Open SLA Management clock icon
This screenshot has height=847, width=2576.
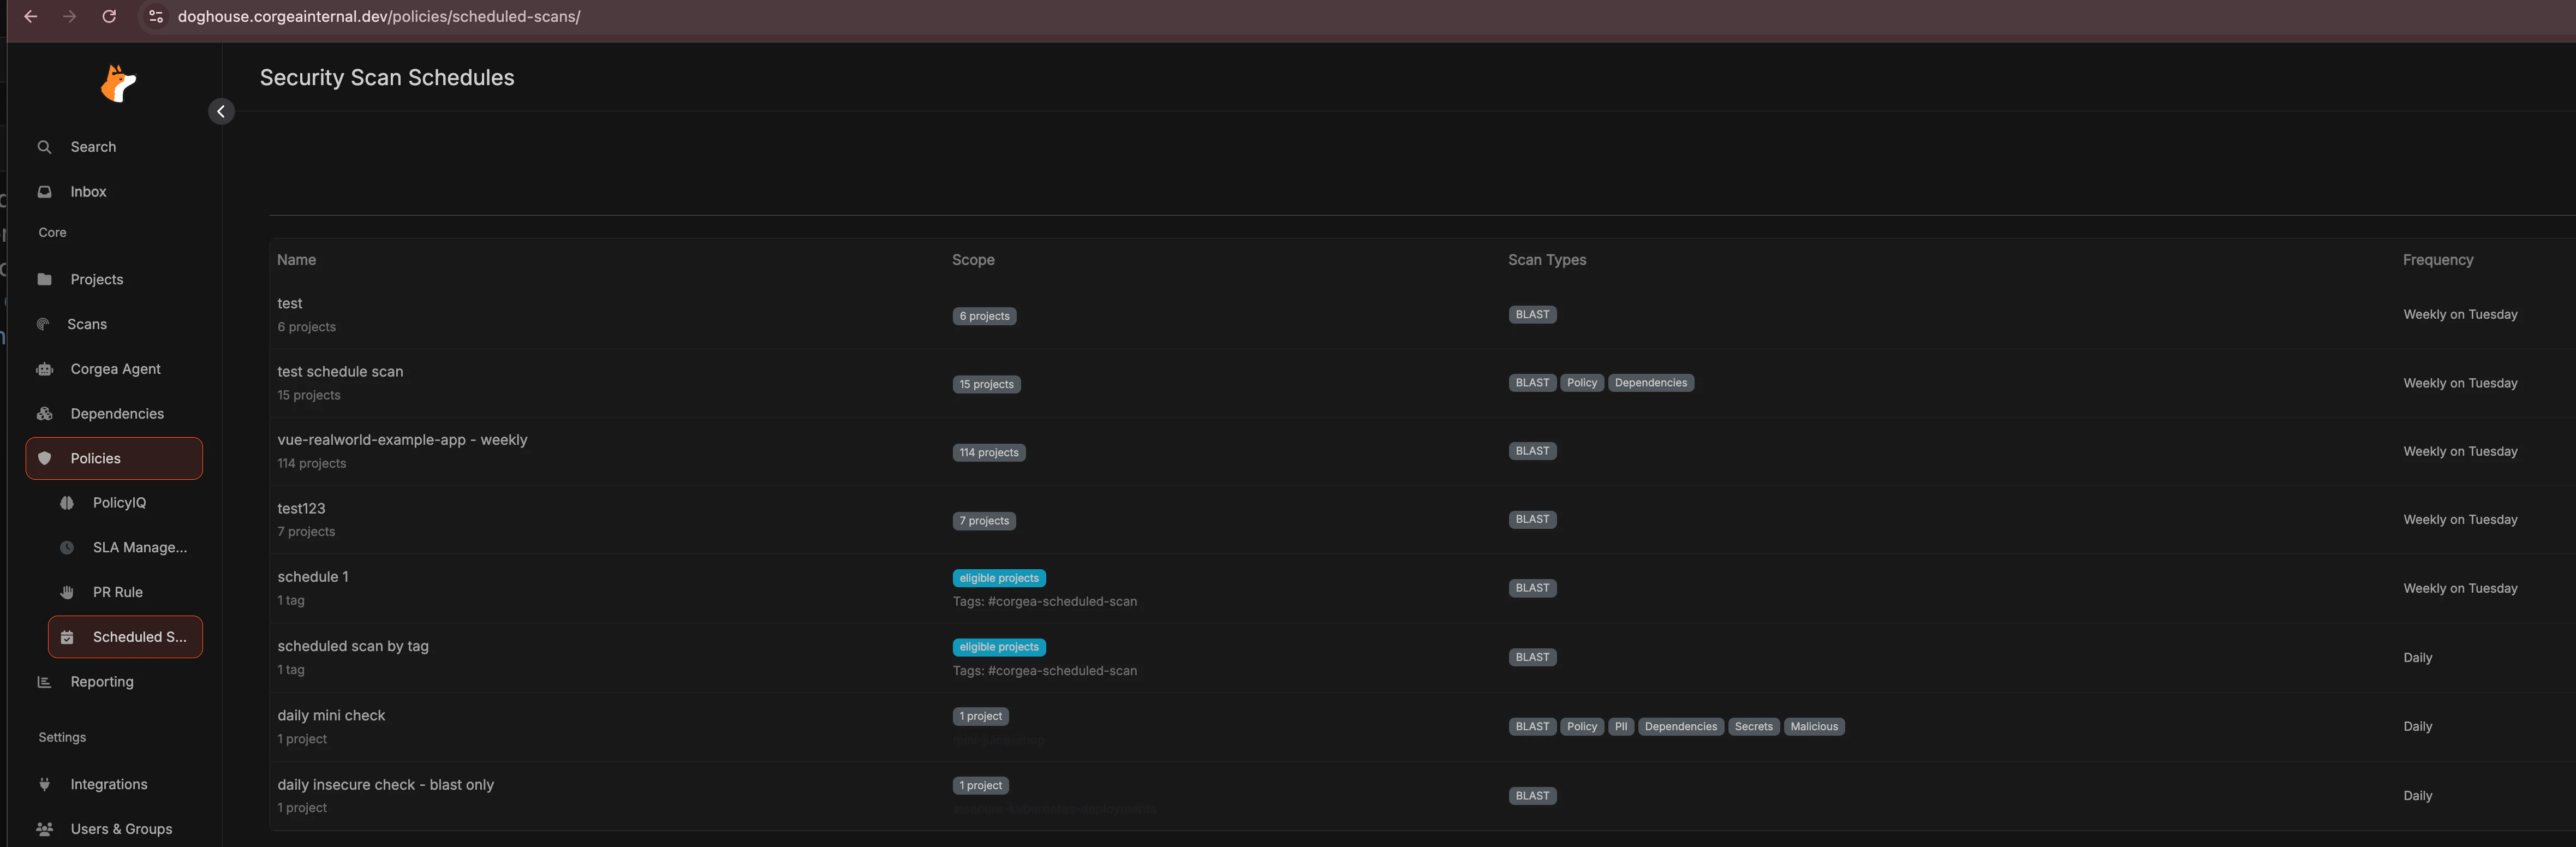pos(67,548)
